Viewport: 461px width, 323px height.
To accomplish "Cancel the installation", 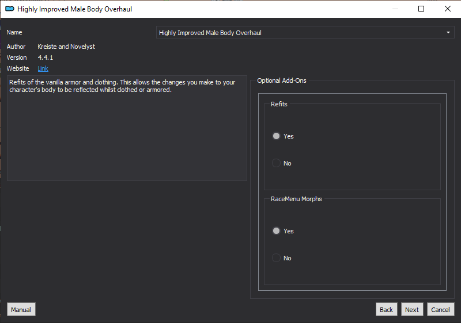I will (440, 310).
